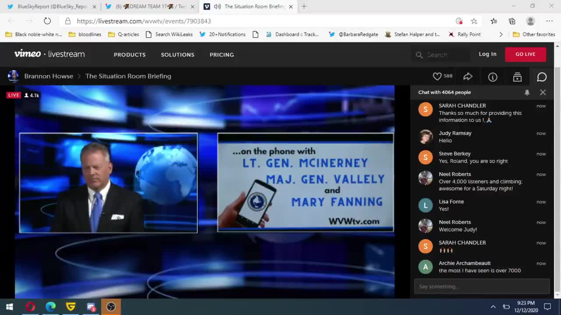Viewport: 561px width, 315px height.
Task: Open the Windows Start menu
Action: coord(10,307)
